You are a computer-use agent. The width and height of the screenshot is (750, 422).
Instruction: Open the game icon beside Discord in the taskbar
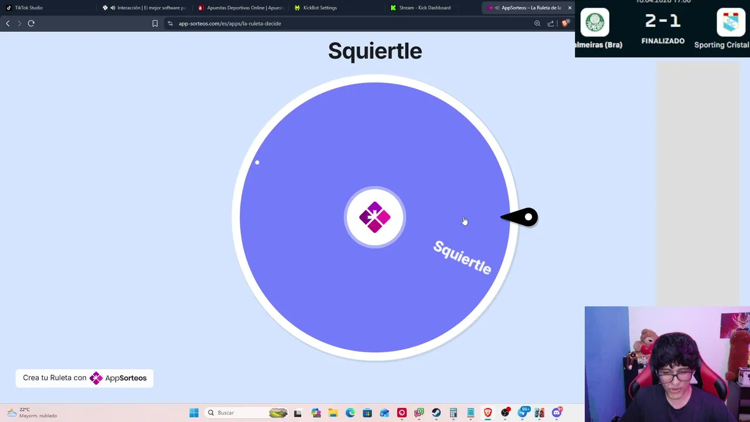540,413
